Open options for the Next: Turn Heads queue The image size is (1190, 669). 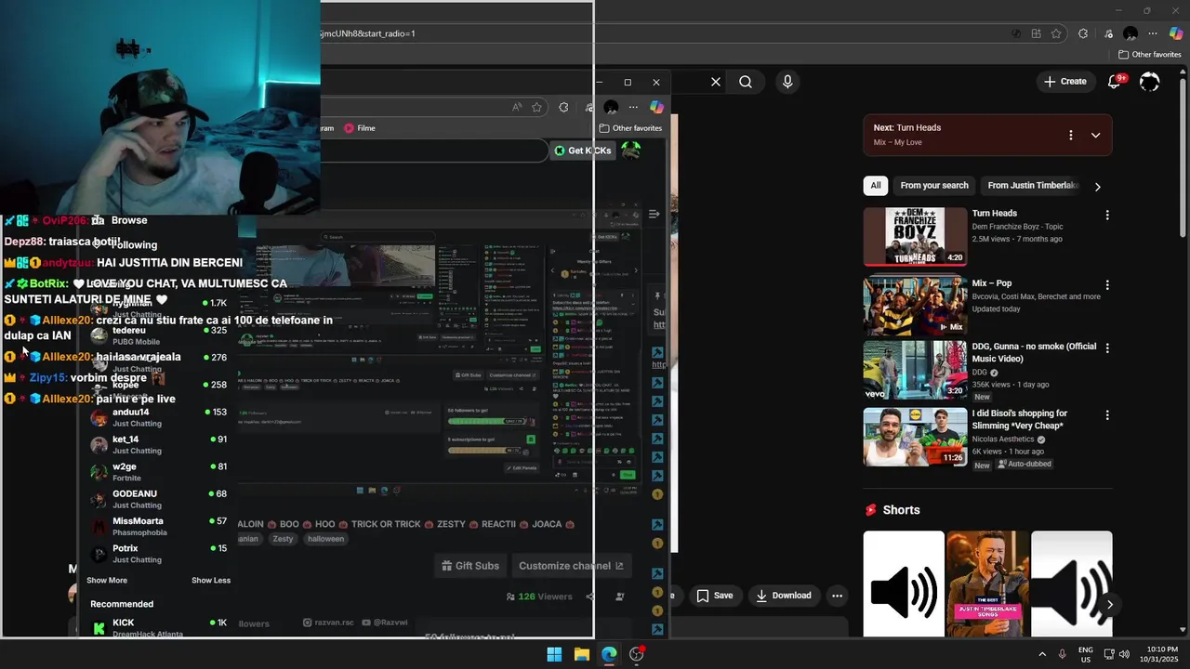tap(1070, 135)
